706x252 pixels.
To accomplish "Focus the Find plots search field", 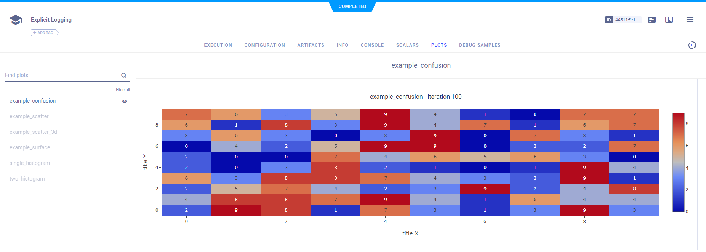I will coord(61,75).
